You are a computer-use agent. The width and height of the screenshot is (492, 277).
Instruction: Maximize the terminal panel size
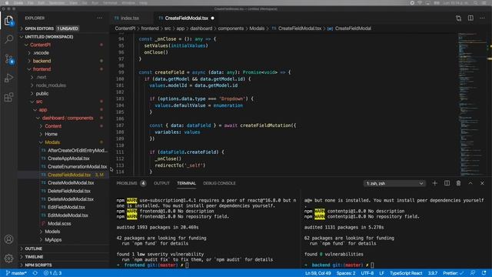point(470,183)
